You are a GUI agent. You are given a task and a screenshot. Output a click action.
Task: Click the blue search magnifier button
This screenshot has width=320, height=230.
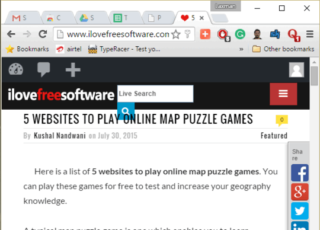click(x=126, y=111)
